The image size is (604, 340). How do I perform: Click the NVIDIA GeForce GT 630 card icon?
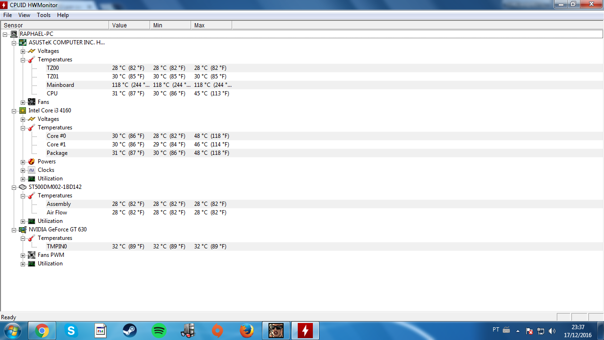[23, 229]
